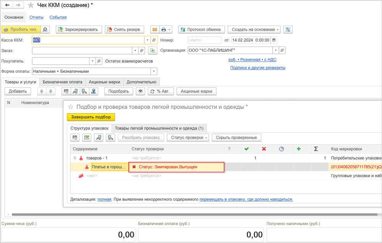
Task: Open Создать на основании menu
Action: tap(254, 29)
